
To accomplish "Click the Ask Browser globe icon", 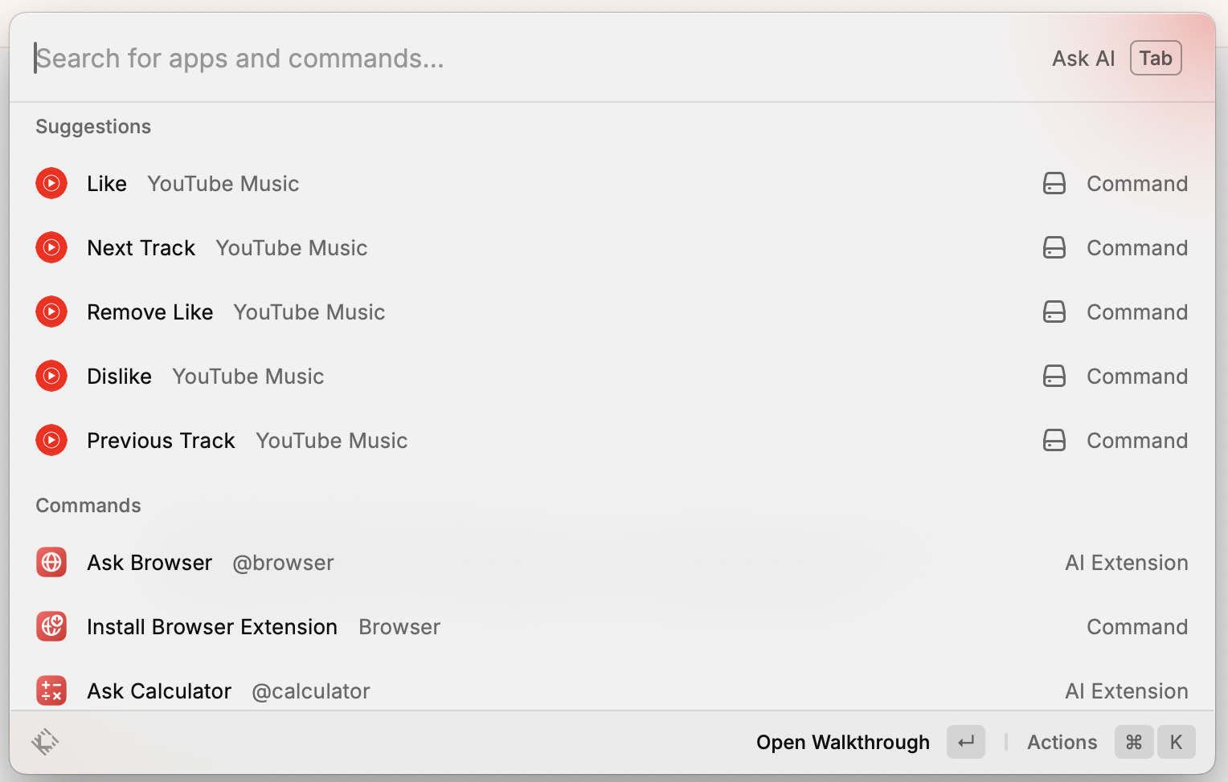I will pyautogui.click(x=51, y=563).
